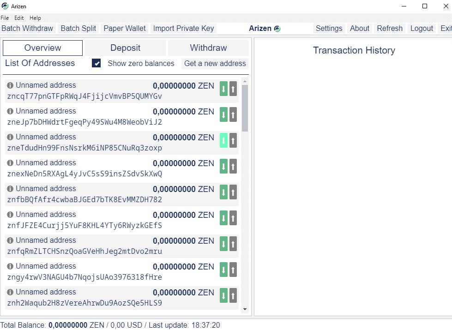Click the Arizen logo in header
The height and width of the screenshot is (330, 452).
point(277,29)
